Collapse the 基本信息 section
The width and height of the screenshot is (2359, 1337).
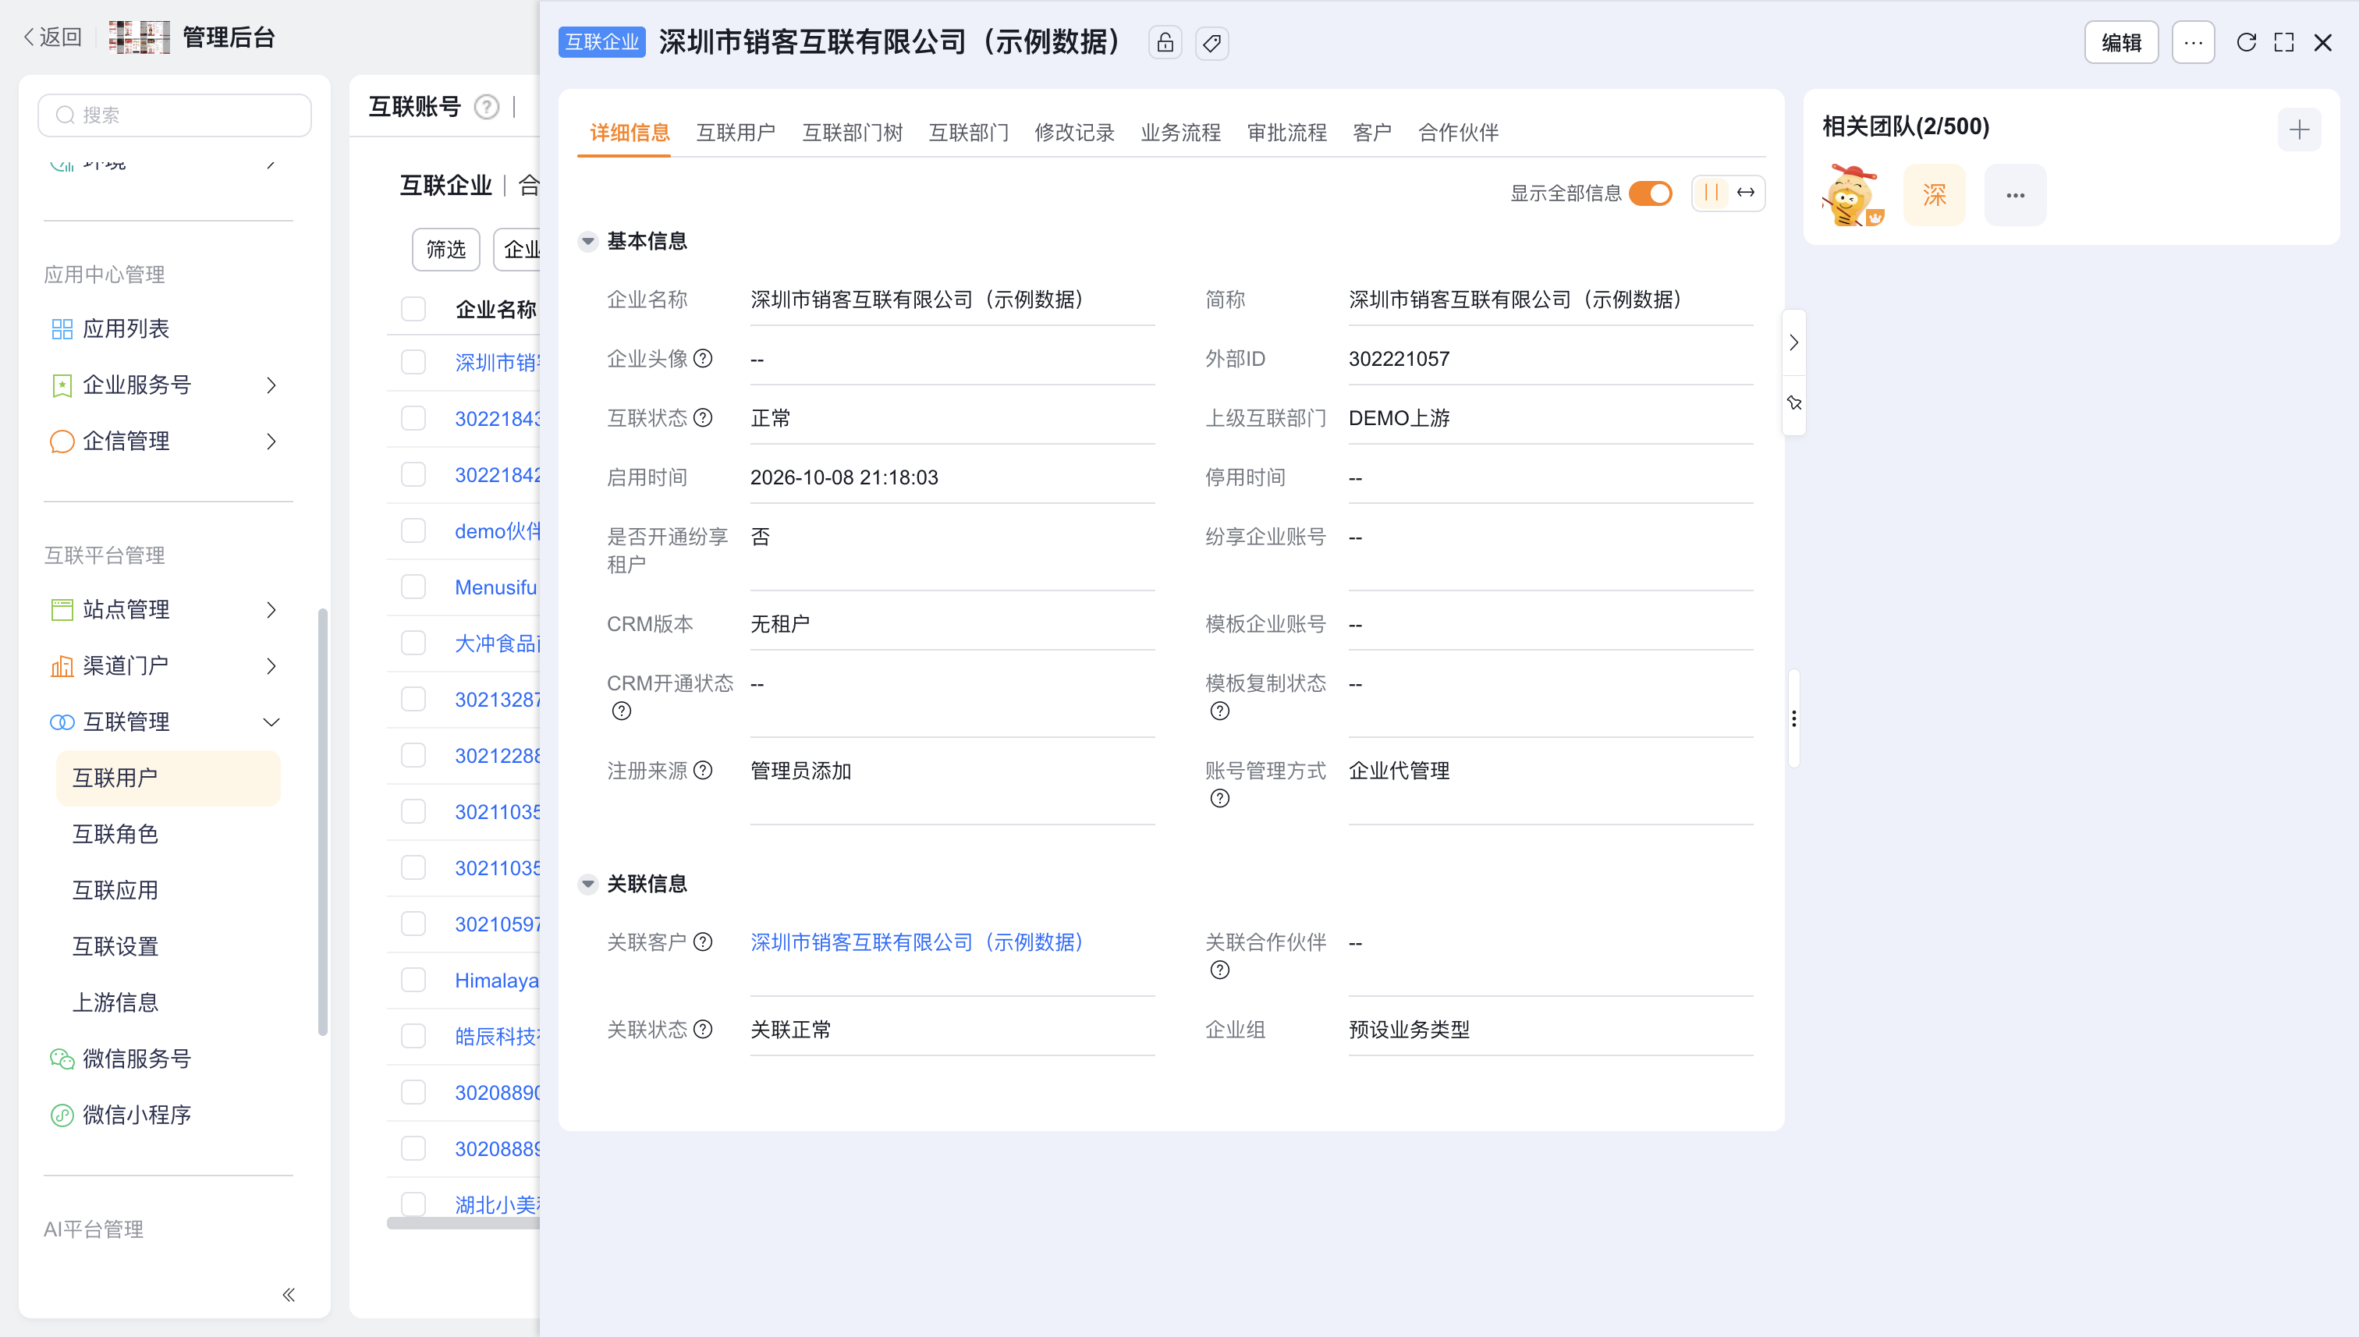pos(587,242)
